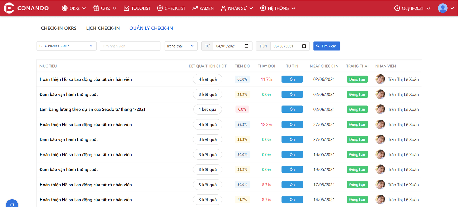Open calendar picker in the ĐẾN date field

(304, 46)
